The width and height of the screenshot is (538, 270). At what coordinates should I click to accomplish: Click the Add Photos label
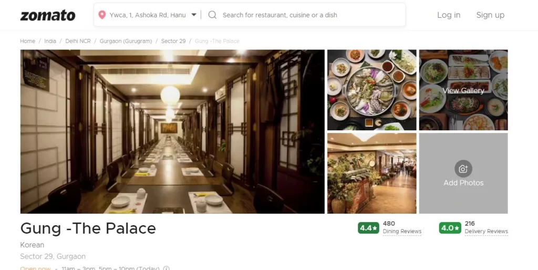coord(463,183)
